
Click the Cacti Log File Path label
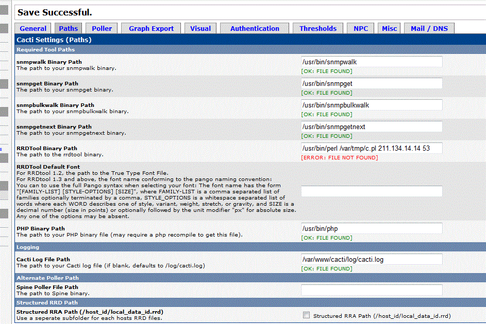point(43,259)
